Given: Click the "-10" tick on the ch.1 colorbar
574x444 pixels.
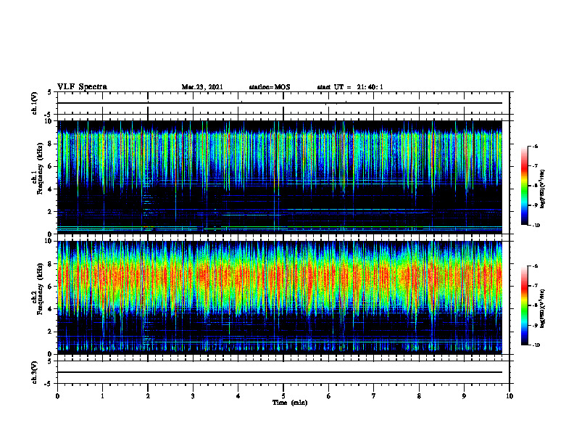Looking at the screenshot, I should (x=536, y=226).
